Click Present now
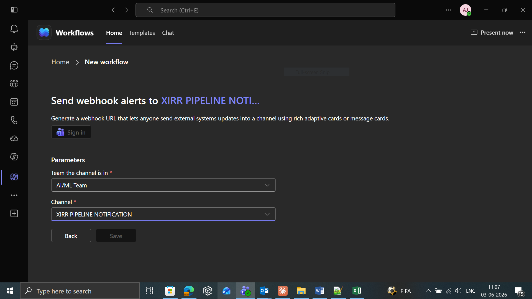 492,33
